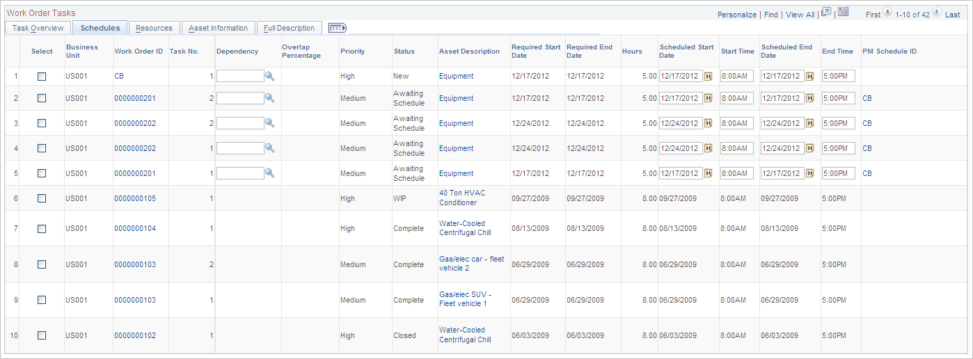973x359 pixels.
Task: Open Scheduled End Date calendar in row 5
Action: coord(810,174)
